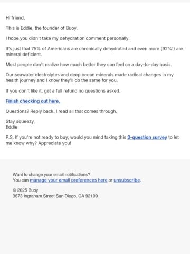Click the '© 2025 Buoy' copyright text

(25, 190)
